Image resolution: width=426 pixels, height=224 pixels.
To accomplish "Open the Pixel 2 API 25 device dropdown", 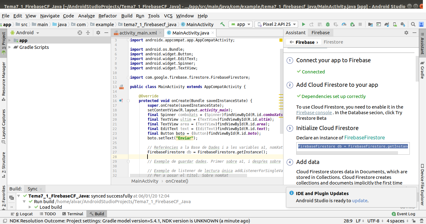I will click(276, 24).
